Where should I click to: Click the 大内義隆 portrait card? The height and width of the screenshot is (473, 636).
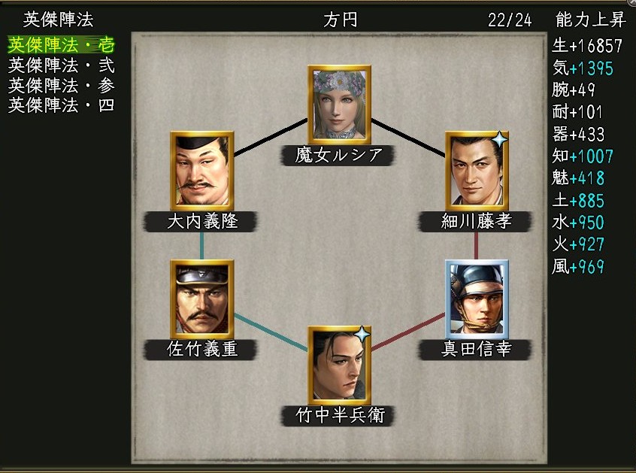pos(202,171)
